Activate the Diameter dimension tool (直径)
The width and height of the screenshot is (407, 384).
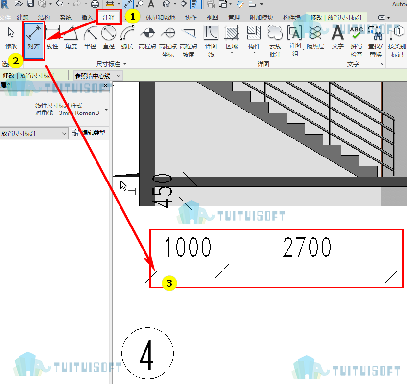109,38
